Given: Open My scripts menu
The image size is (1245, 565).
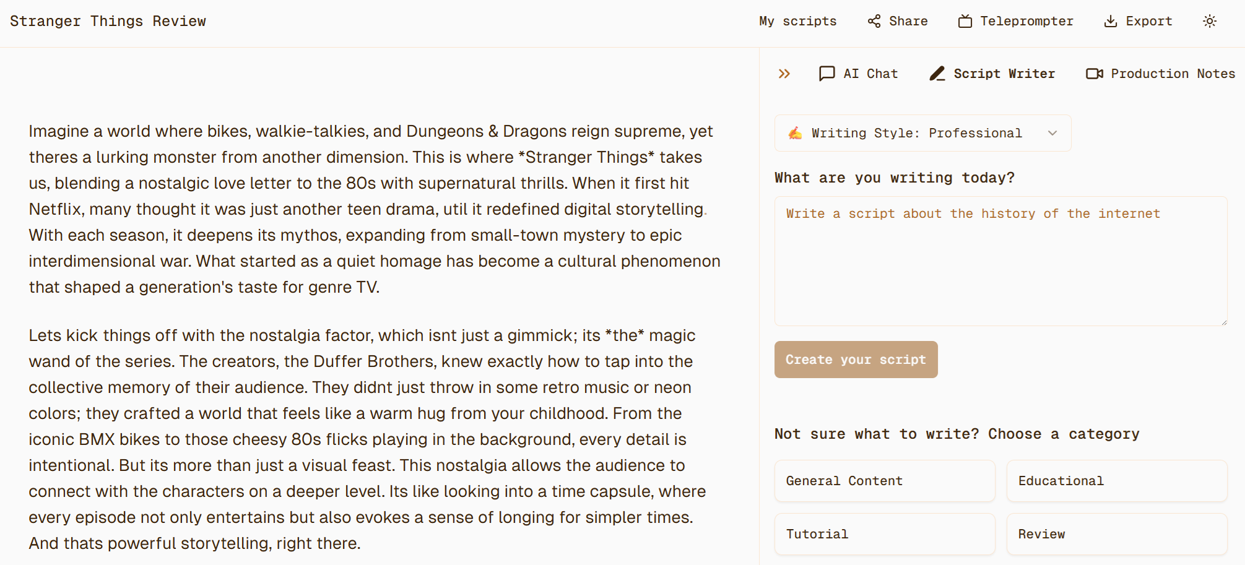Looking at the screenshot, I should tap(797, 21).
